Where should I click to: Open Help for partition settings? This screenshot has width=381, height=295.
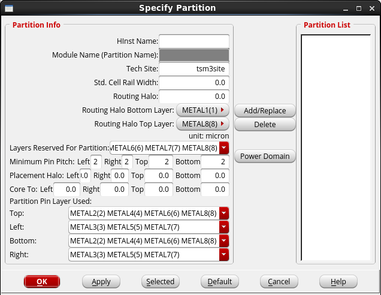pos(338,281)
